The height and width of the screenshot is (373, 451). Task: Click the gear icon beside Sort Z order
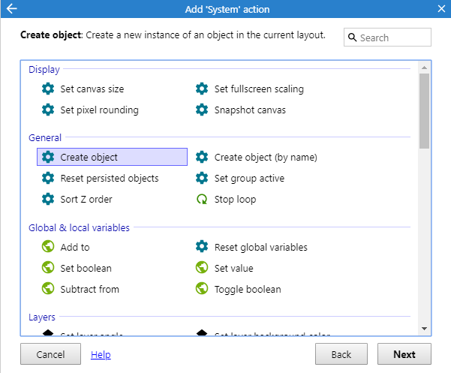[48, 200]
